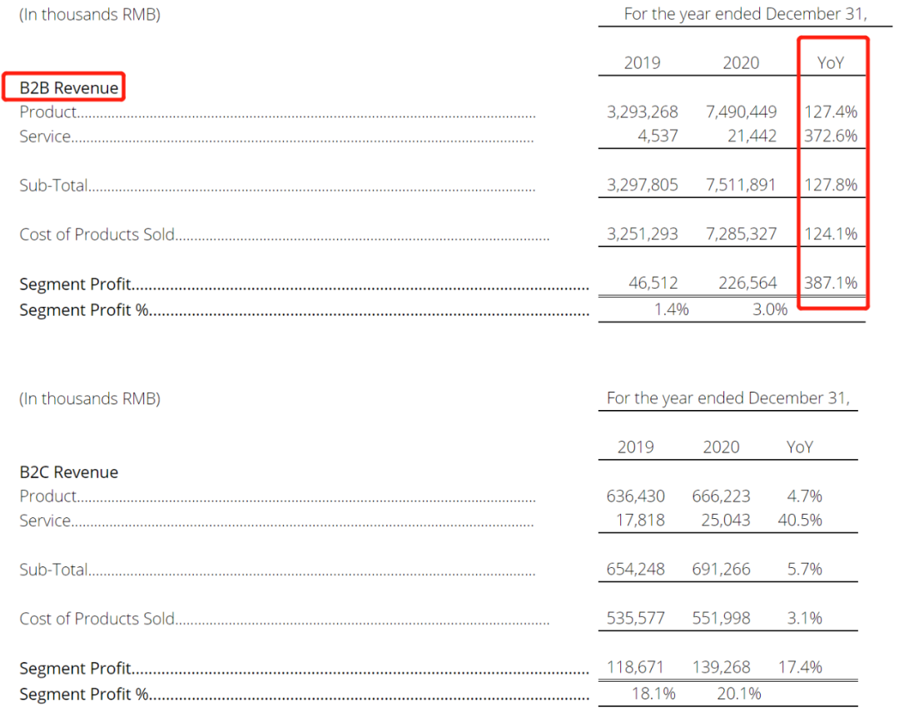Click the 2019 header in B2C table
This screenshot has height=721, width=899.
coord(635,447)
